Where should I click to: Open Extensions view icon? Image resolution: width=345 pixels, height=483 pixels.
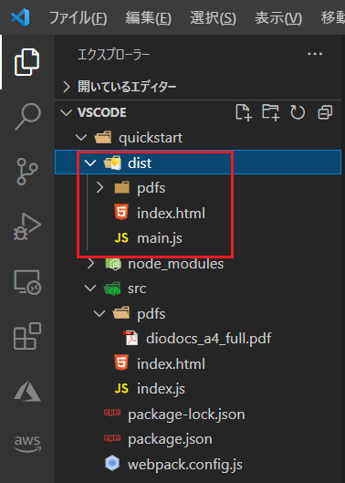coord(27,336)
